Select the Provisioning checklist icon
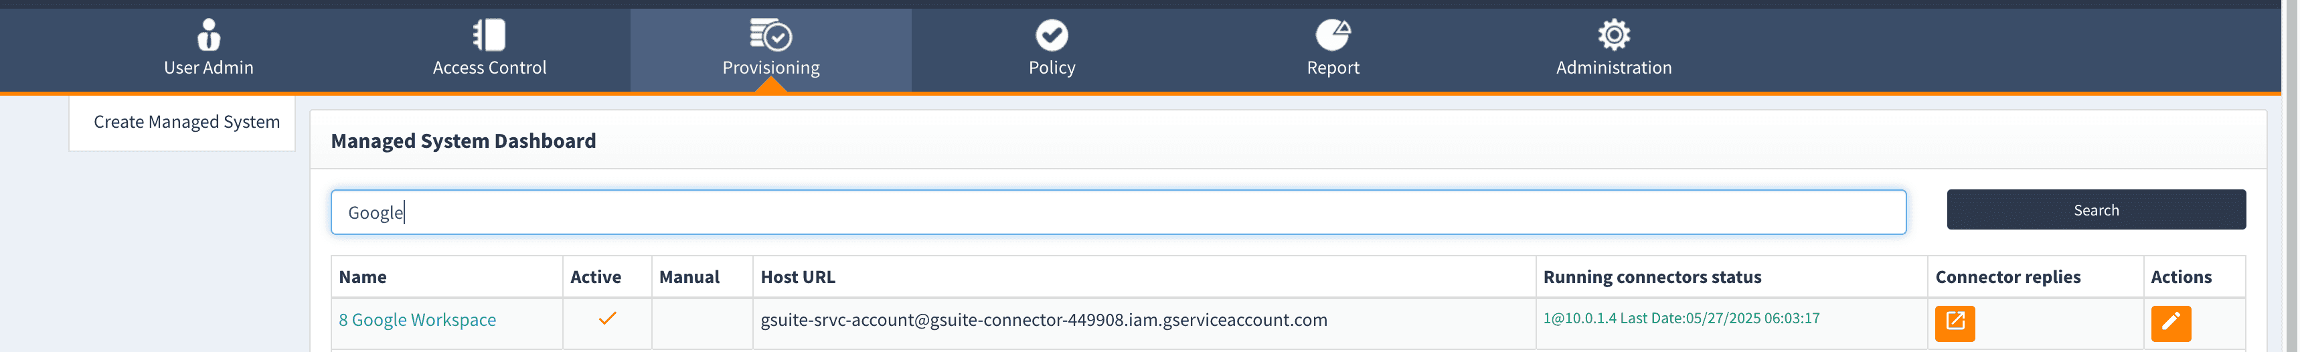This screenshot has height=352, width=2300. click(770, 35)
